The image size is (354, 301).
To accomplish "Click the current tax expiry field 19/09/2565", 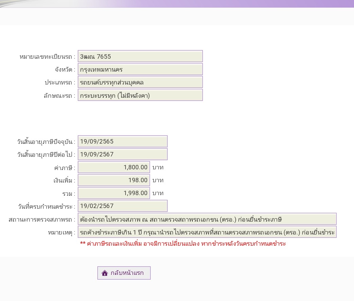I will [123, 142].
